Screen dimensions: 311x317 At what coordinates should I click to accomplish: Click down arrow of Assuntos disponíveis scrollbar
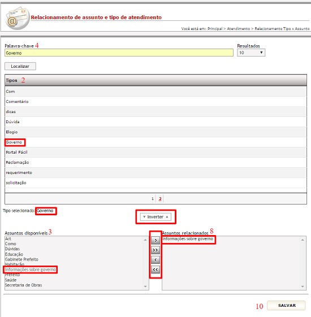coord(145,286)
